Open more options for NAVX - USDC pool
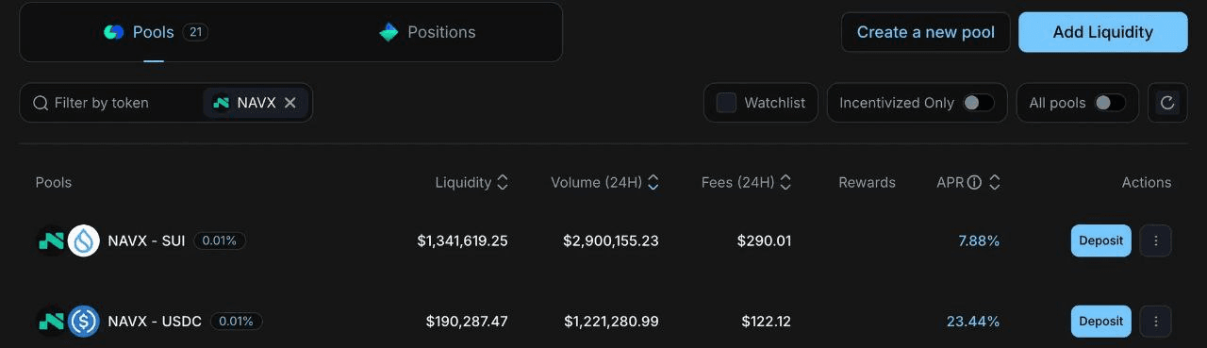This screenshot has height=348, width=1207. (x=1156, y=321)
